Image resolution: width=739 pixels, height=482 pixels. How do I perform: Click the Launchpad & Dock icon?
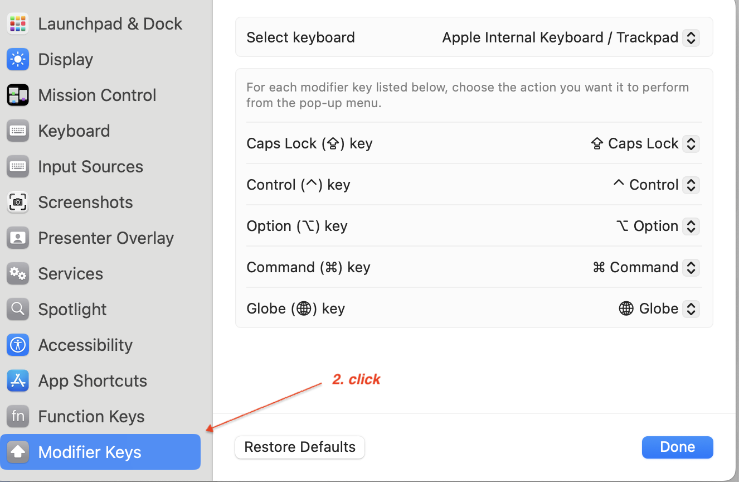pyautogui.click(x=18, y=23)
